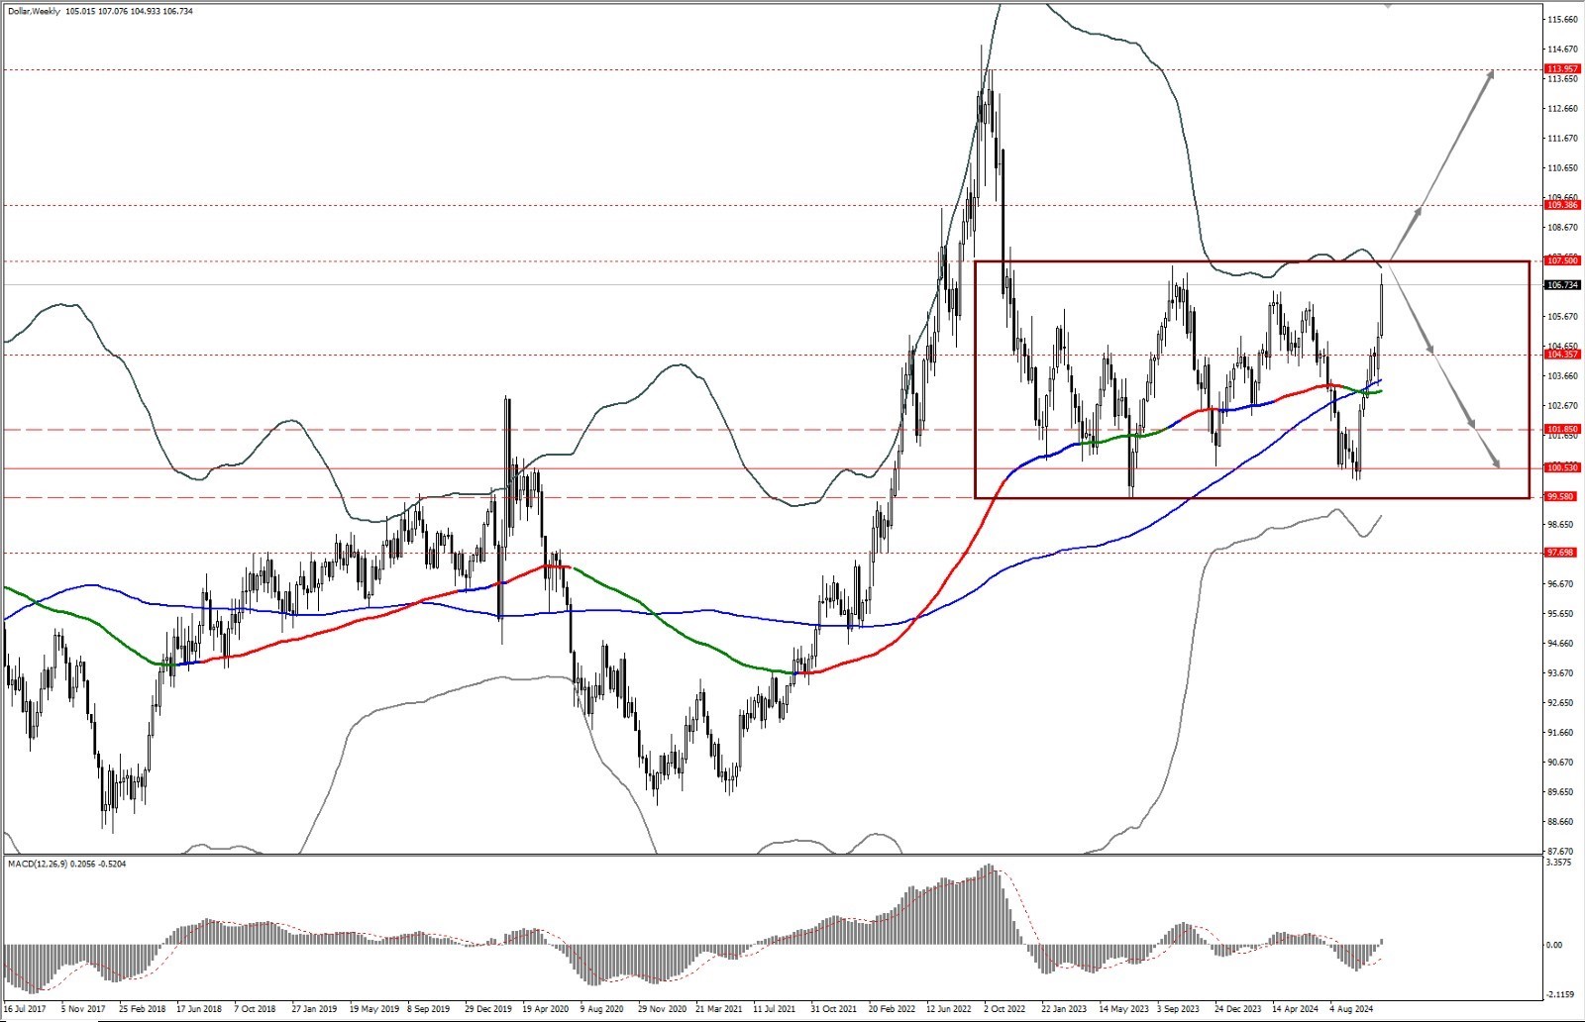Click the current price label 106.734
Viewport: 1585px width, 1022px height.
click(1562, 285)
